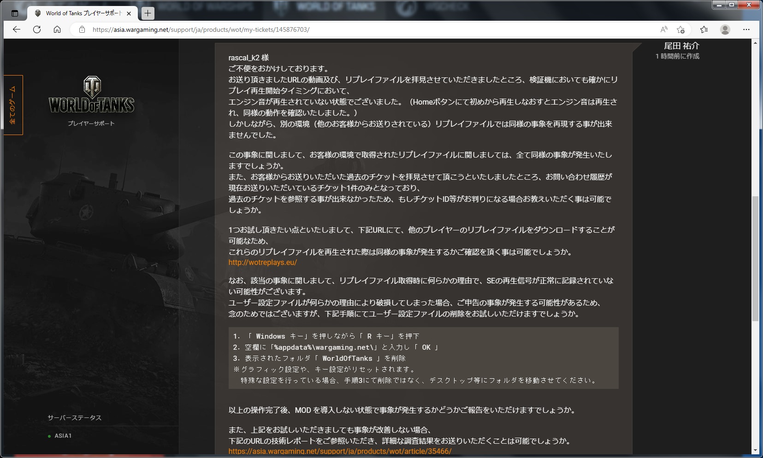Maximize the browser window
The width and height of the screenshot is (763, 458).
point(732,5)
